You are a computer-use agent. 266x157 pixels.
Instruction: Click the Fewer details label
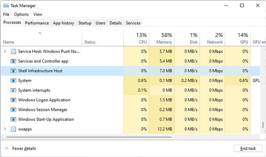point(24,148)
